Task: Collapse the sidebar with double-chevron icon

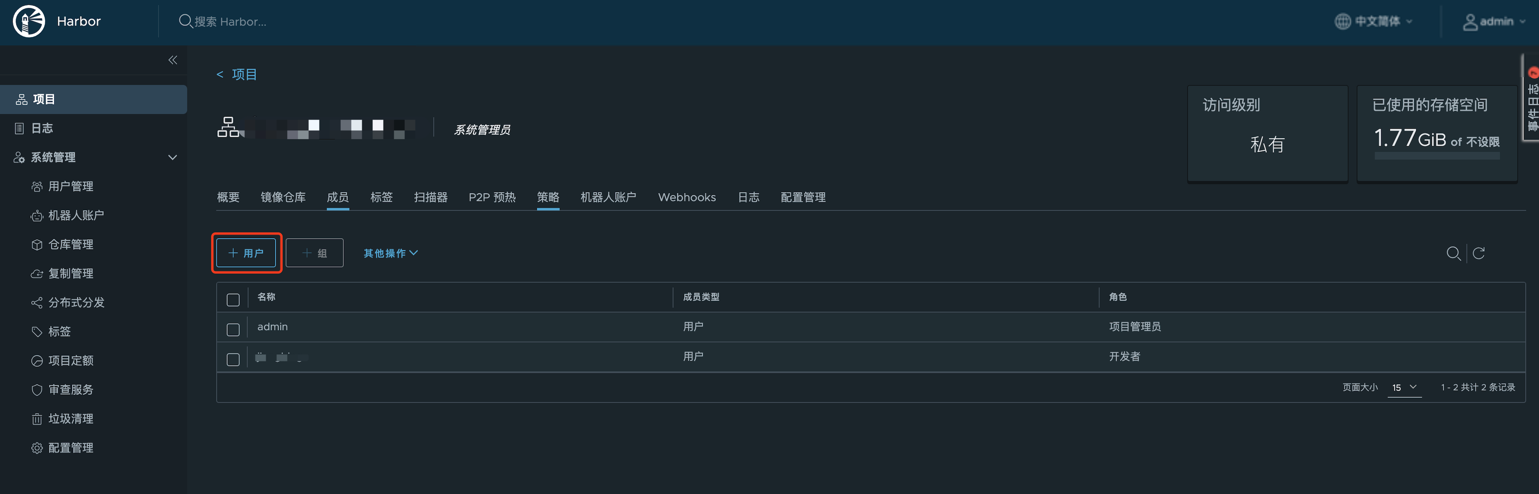Action: (173, 60)
